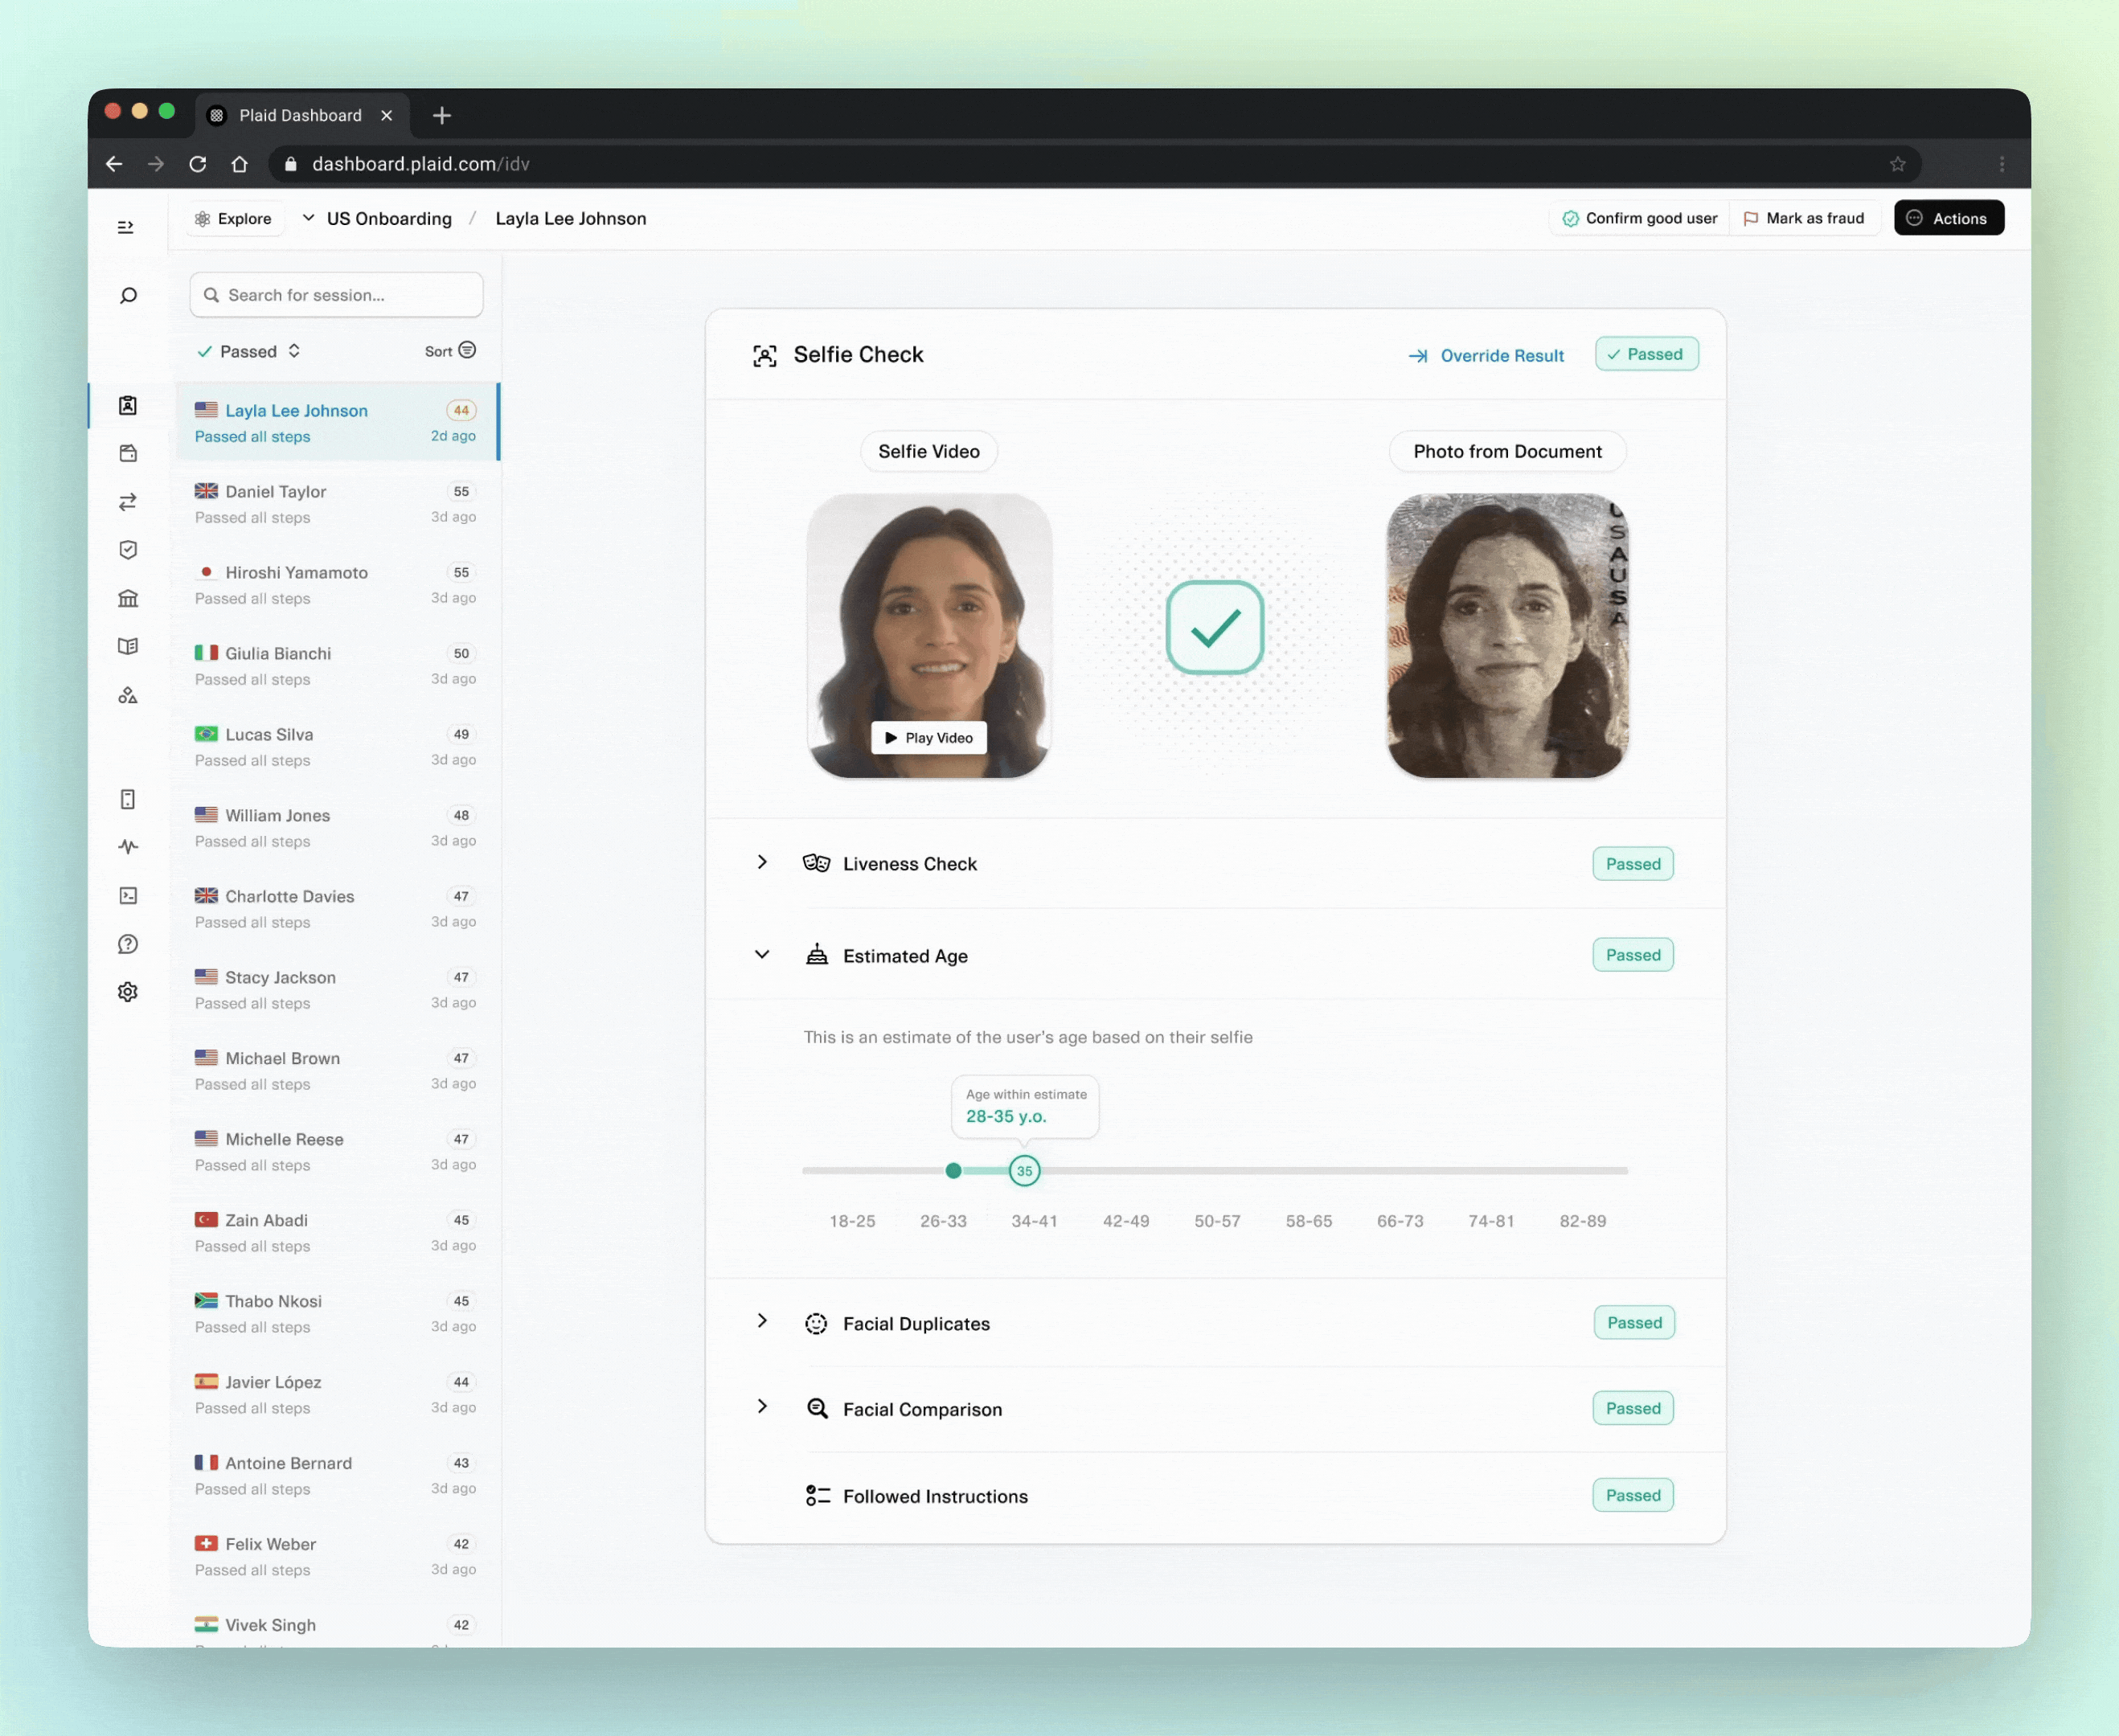Click the Override Result link
Viewport: 2119px width, 1736px height.
(x=1486, y=356)
